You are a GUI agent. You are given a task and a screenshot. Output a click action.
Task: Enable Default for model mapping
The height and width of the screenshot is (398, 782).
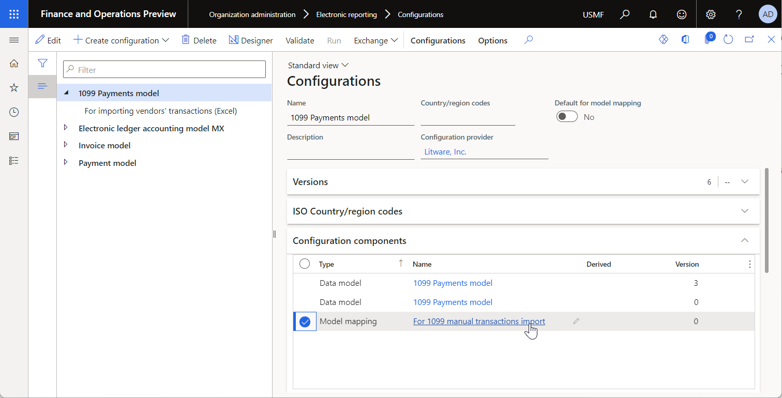(567, 116)
